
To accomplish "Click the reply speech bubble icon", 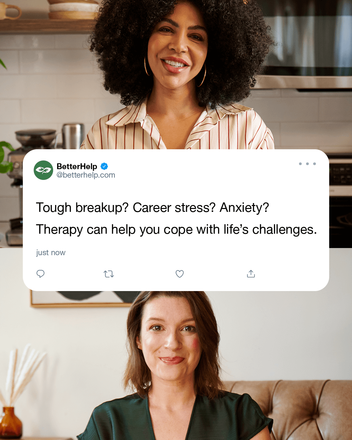I will point(40,274).
